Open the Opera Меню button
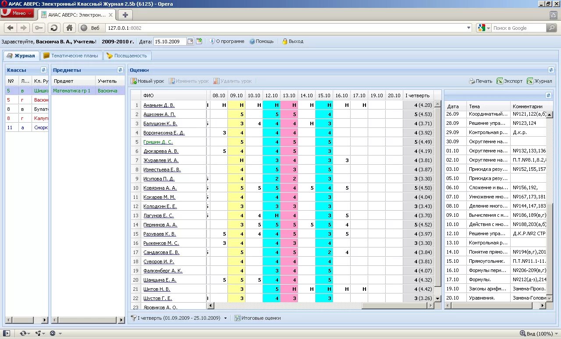 pos(17,13)
